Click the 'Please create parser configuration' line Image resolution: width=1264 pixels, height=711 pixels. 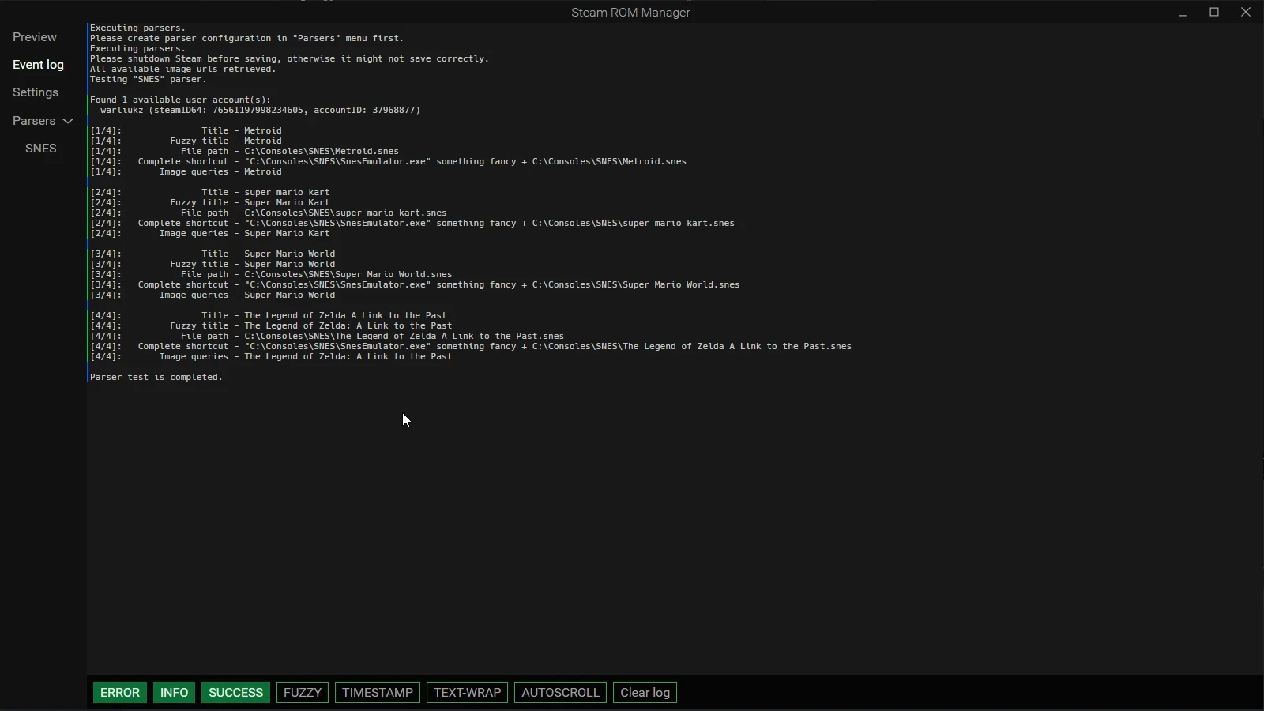pos(246,38)
